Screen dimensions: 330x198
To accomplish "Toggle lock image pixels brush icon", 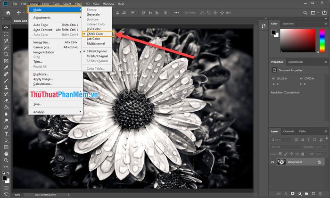I will pyautogui.click(x=286, y=154).
